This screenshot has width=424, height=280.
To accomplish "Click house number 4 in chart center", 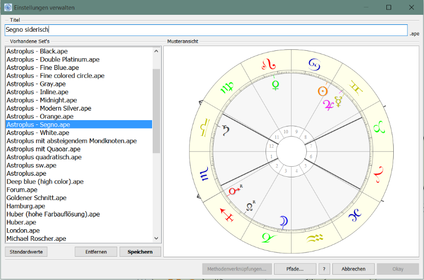I will (x=297, y=170).
